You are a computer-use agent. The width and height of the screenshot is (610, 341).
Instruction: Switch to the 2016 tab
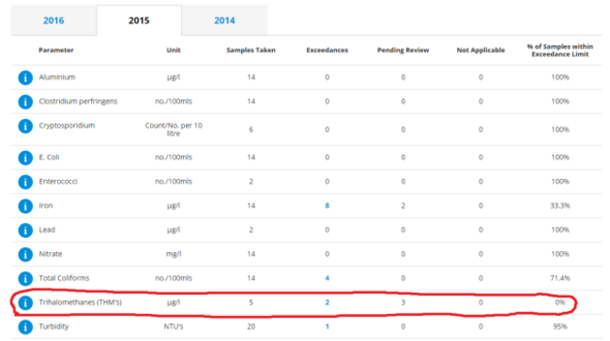(53, 21)
